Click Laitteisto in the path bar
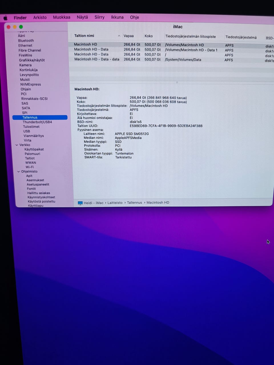Image resolution: width=274 pixels, height=365 pixels. (x=115, y=203)
